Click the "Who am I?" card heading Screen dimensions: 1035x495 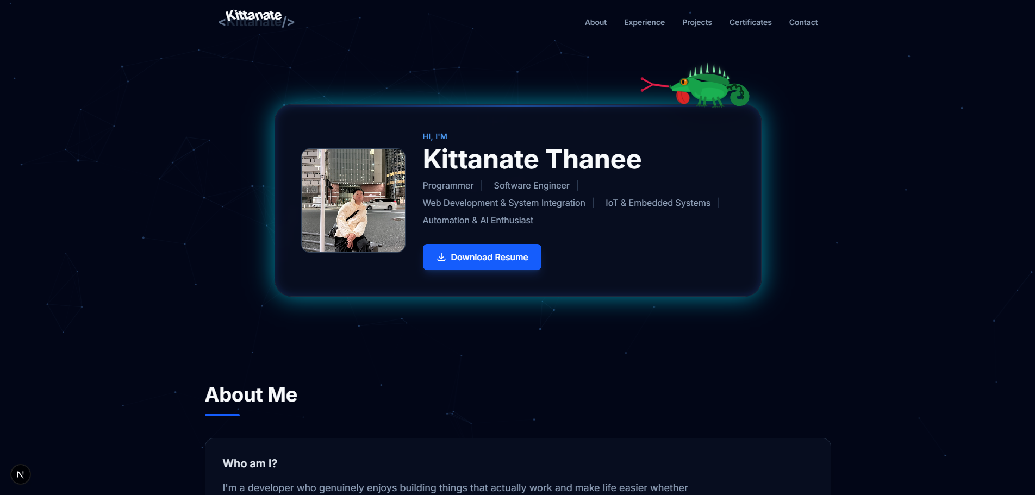[x=250, y=463]
